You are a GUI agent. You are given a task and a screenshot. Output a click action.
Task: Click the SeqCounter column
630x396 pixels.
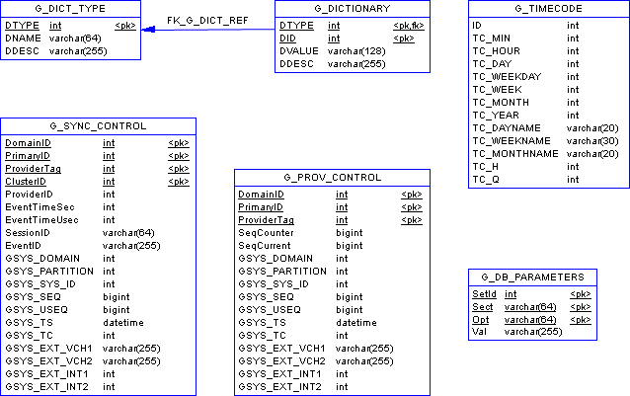tap(266, 233)
